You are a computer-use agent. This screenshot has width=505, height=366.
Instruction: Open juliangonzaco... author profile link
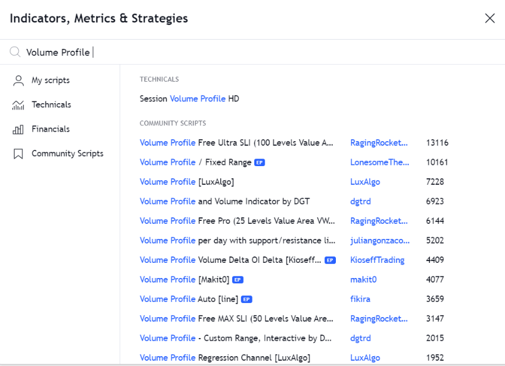380,241
